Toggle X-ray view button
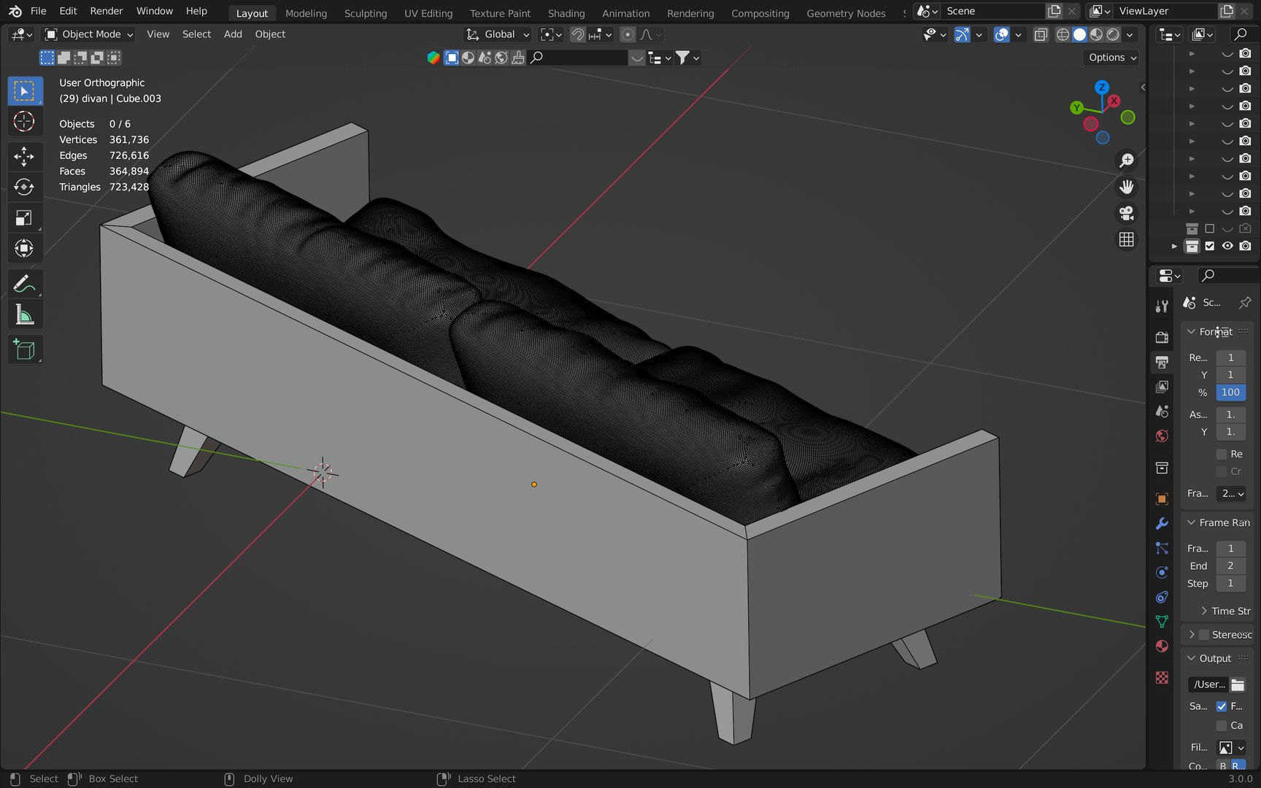Screen dimensions: 1261x788 click(1041, 34)
